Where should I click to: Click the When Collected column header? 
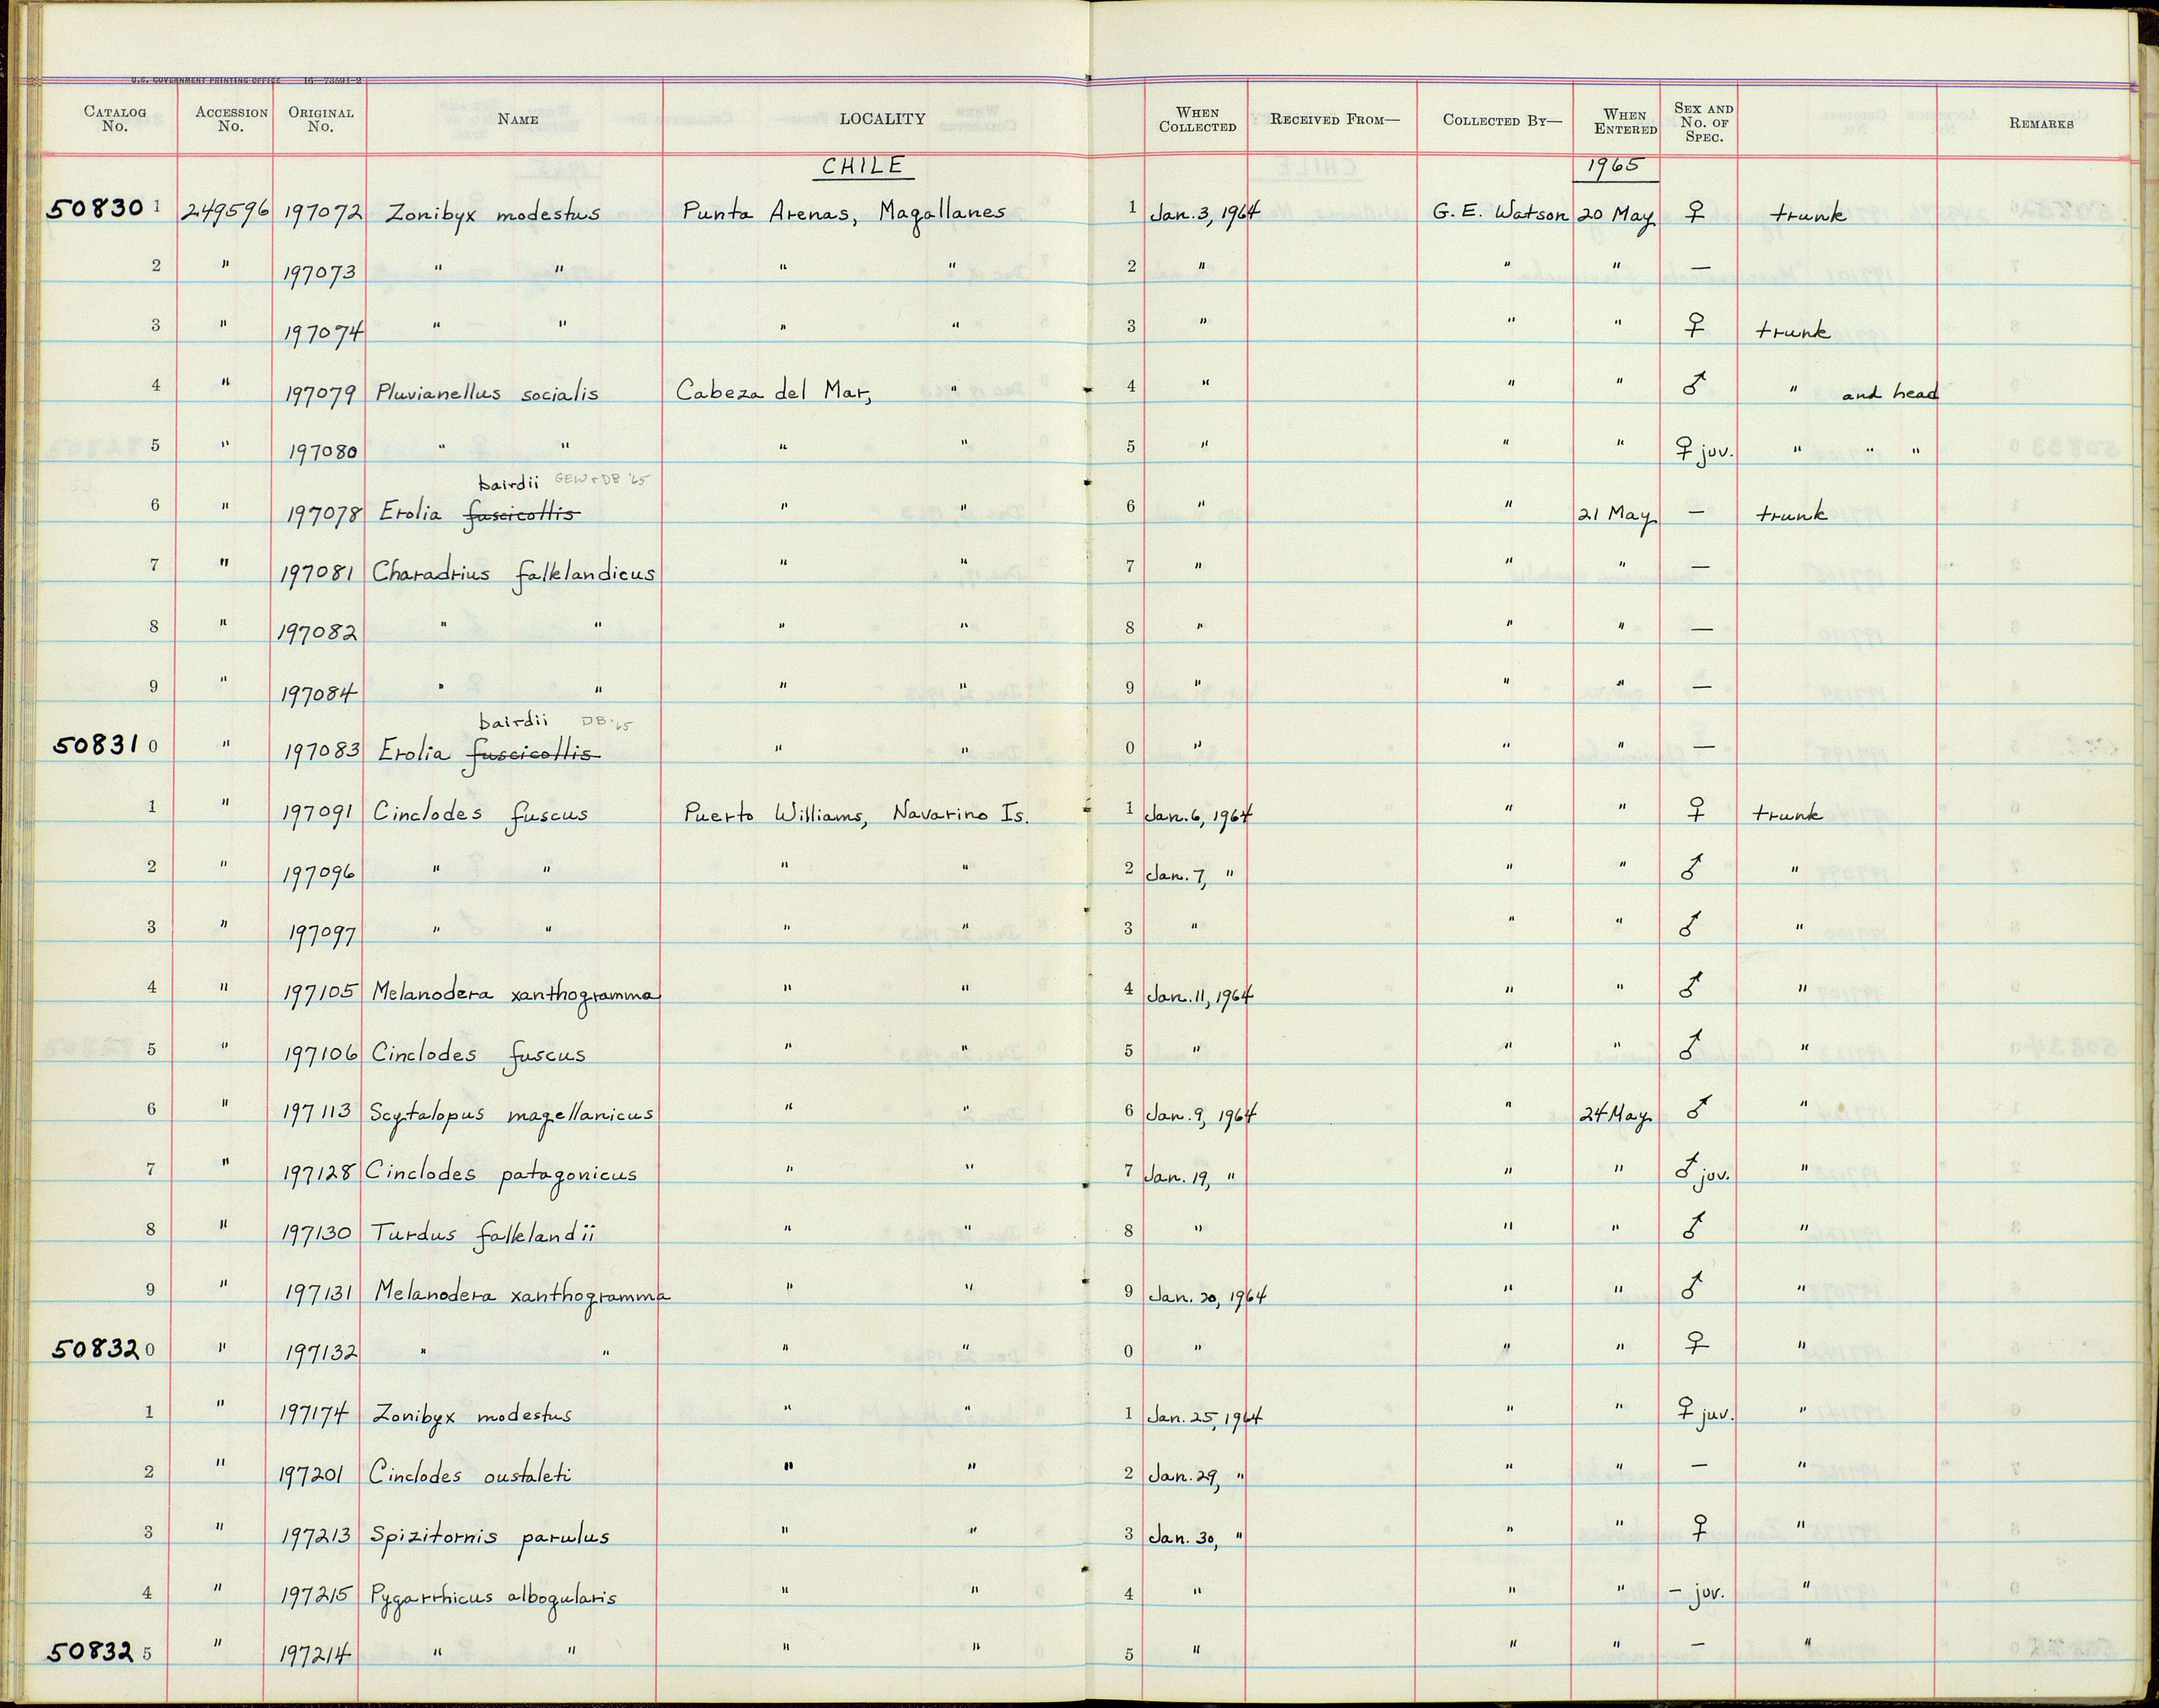click(1197, 120)
